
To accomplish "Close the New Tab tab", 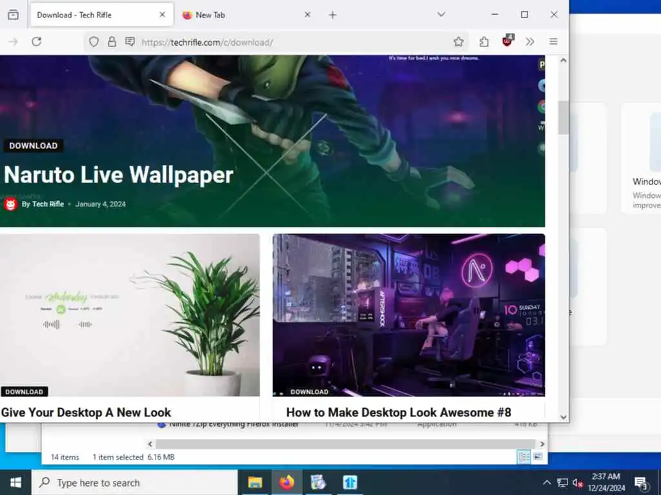I will (x=307, y=15).
